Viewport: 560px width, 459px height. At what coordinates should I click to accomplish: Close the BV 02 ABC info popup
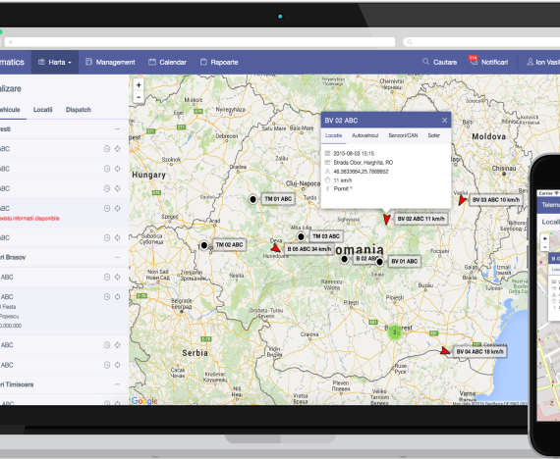(x=445, y=121)
